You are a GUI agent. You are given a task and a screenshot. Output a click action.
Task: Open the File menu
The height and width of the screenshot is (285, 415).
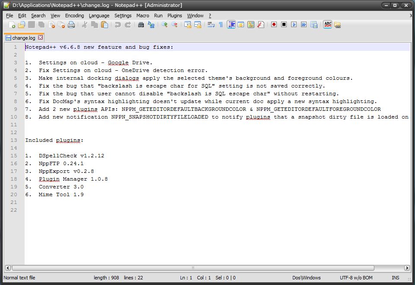10,16
